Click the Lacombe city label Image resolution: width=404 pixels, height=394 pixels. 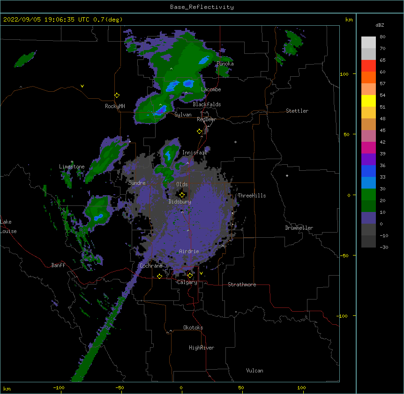[x=211, y=89]
